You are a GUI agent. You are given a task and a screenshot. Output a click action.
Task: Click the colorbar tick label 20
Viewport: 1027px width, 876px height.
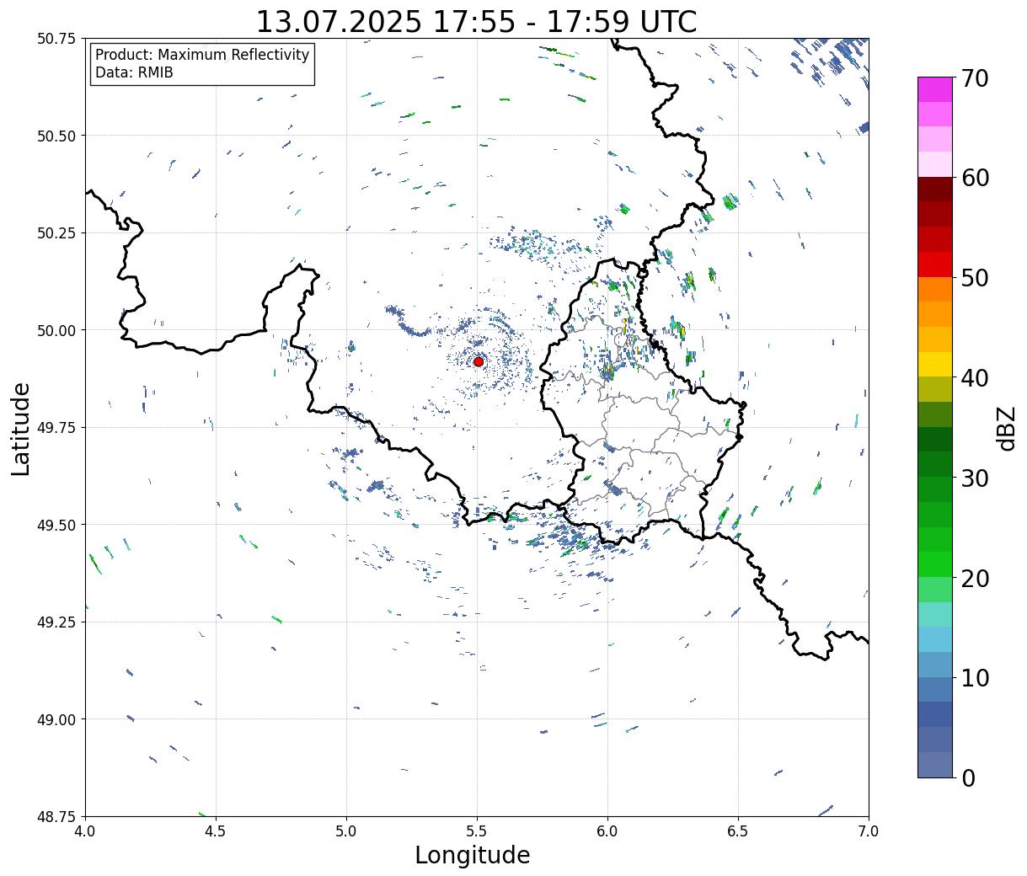975,579
